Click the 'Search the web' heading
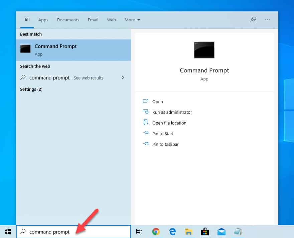This screenshot has width=294, height=238. [x=35, y=66]
